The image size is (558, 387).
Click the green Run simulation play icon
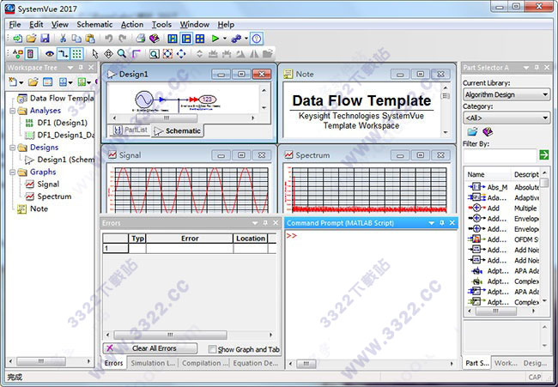tap(215, 39)
